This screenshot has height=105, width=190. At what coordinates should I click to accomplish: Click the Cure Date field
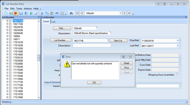click(165, 65)
